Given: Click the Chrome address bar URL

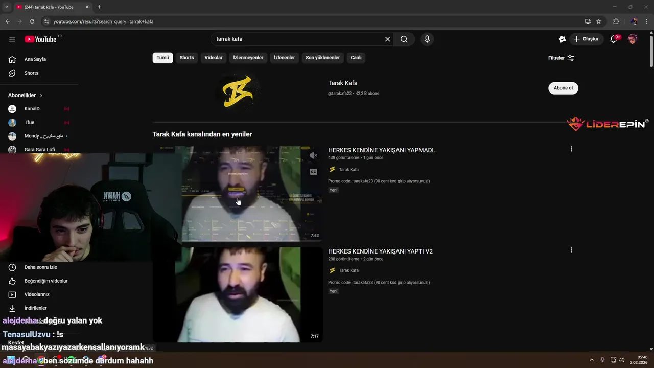Looking at the screenshot, I should 103,21.
